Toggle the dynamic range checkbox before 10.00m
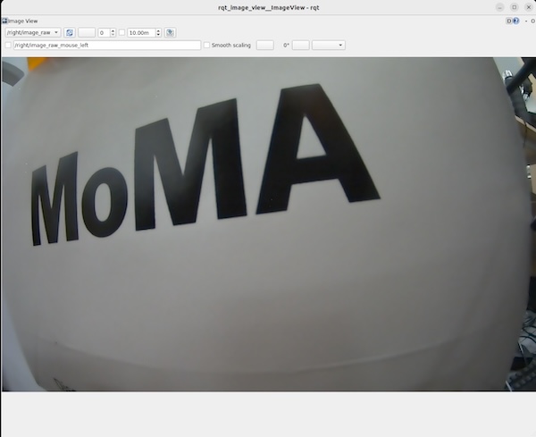The width and height of the screenshot is (536, 437). coord(122,32)
